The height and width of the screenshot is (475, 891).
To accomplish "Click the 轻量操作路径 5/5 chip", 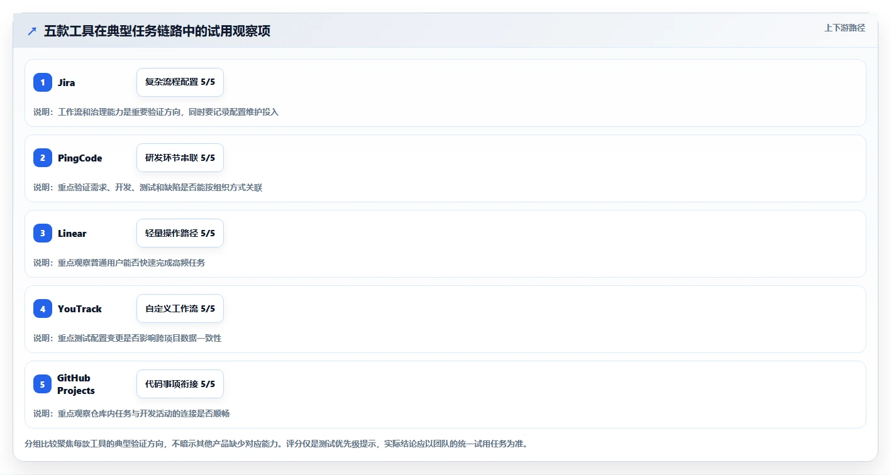I will click(180, 233).
